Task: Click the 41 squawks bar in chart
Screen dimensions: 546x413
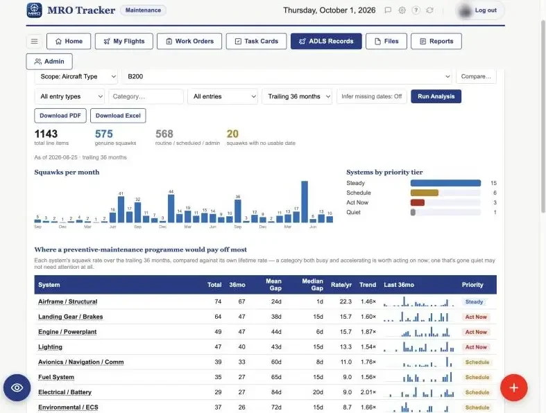Action: 121,209
